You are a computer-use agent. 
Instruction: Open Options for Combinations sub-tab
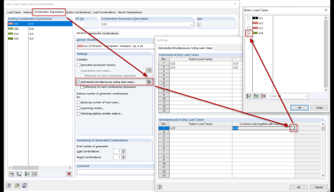point(103,33)
